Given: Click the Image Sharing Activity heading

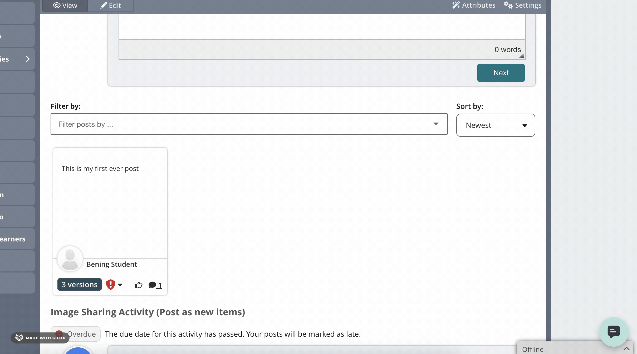Looking at the screenshot, I should [148, 312].
